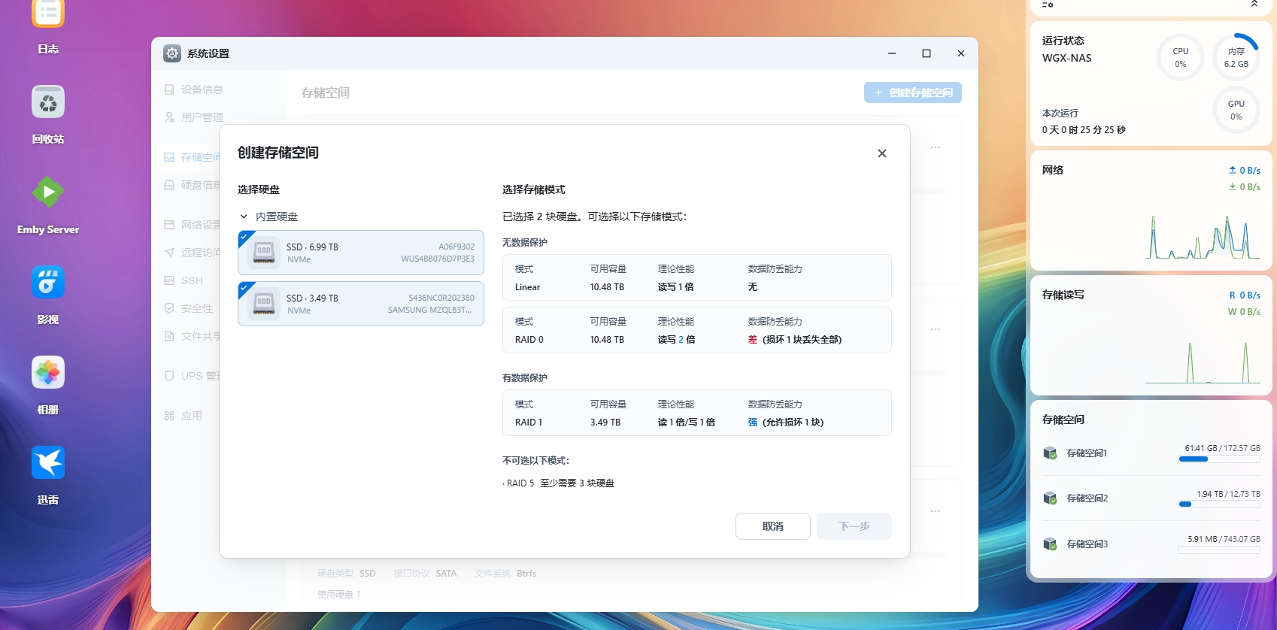Screen dimensions: 1277x630
Task: Click the '5.91 MB / 743.07 GB' usage text
Action: tap(1224, 539)
